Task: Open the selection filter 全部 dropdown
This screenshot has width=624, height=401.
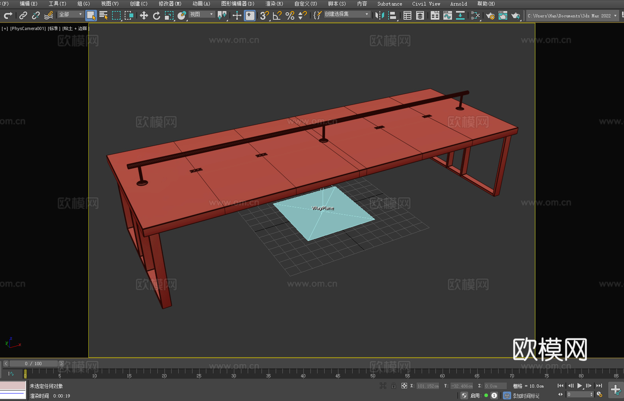Action: [71, 14]
